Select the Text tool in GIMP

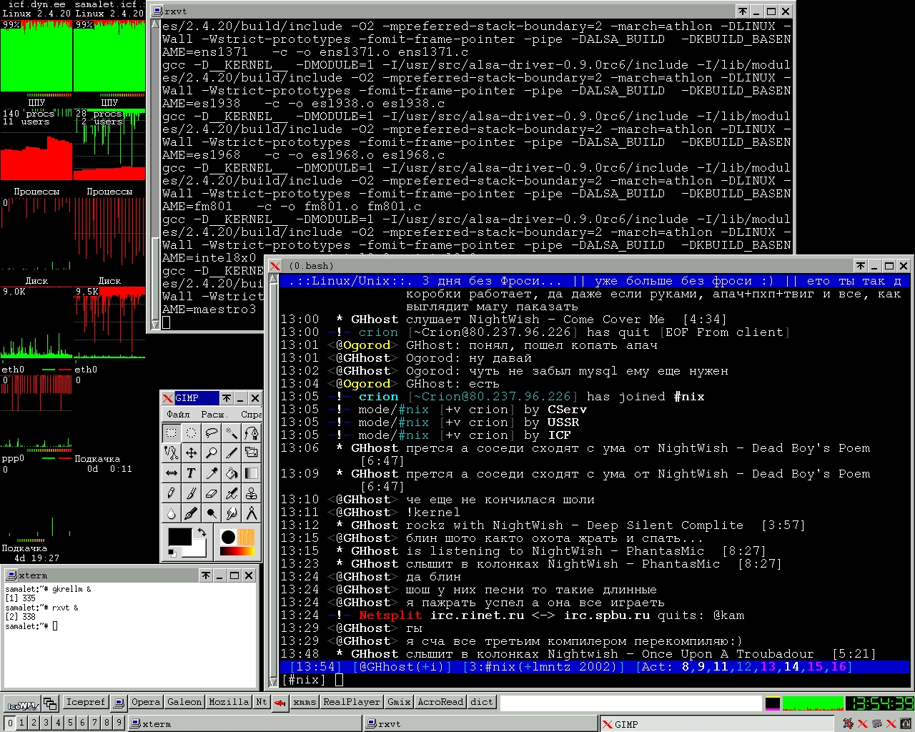[192, 473]
